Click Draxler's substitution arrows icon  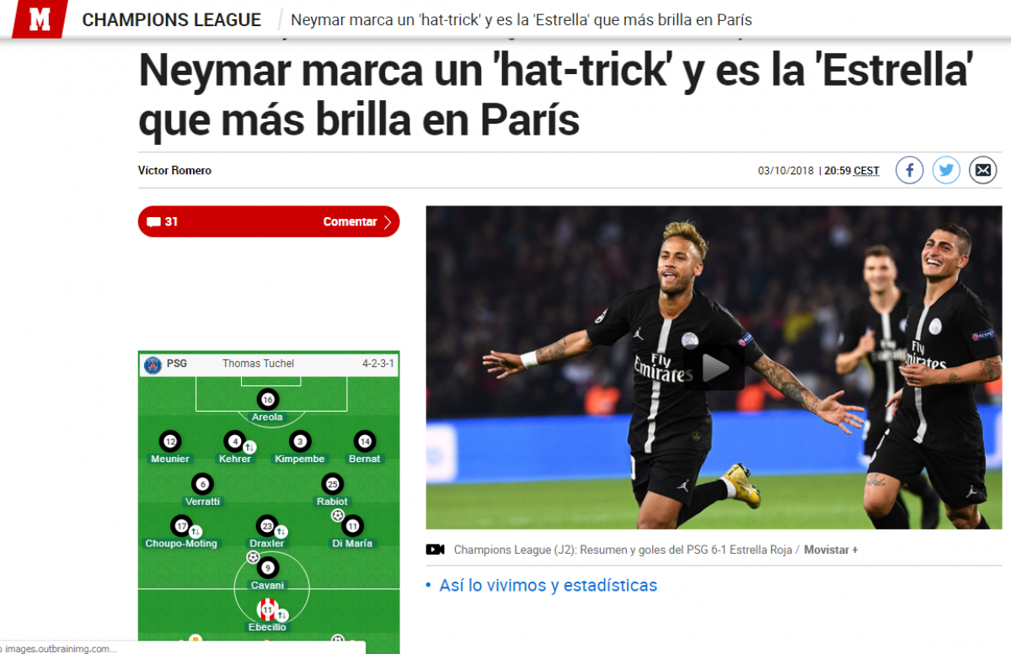(x=281, y=531)
